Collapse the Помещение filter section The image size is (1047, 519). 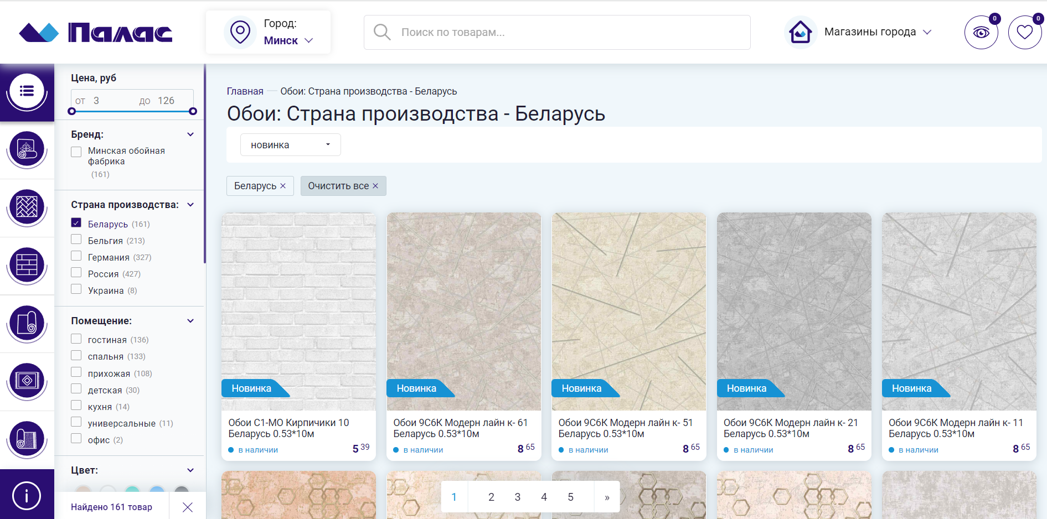(x=190, y=321)
